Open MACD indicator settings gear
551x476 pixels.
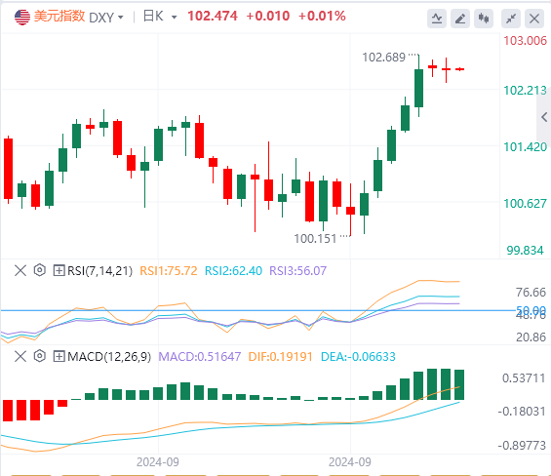pyautogui.click(x=40, y=356)
